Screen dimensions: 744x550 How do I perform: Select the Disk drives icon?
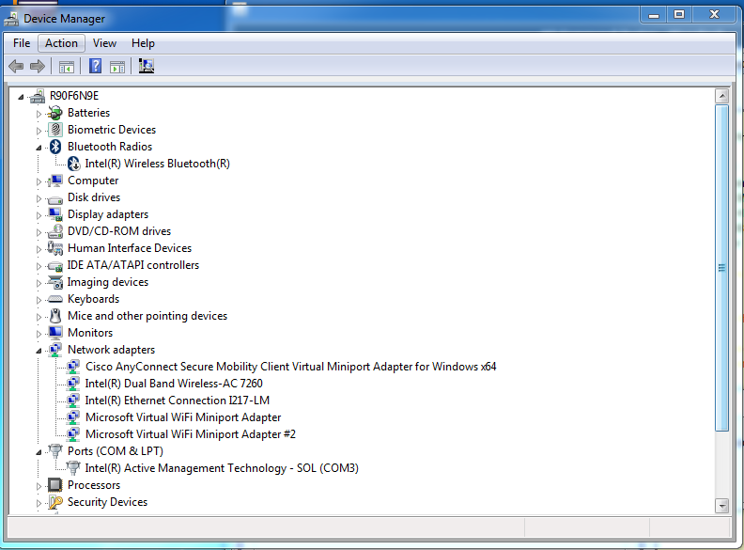click(x=55, y=199)
